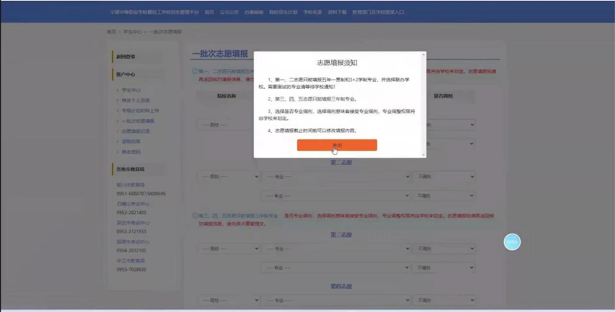Click the 一批次志愿填报 page heading

click(x=220, y=54)
